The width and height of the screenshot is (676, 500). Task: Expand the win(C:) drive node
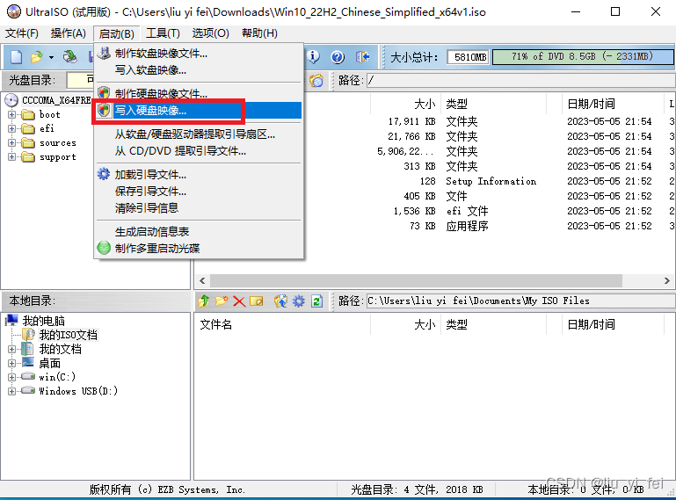pos(11,377)
